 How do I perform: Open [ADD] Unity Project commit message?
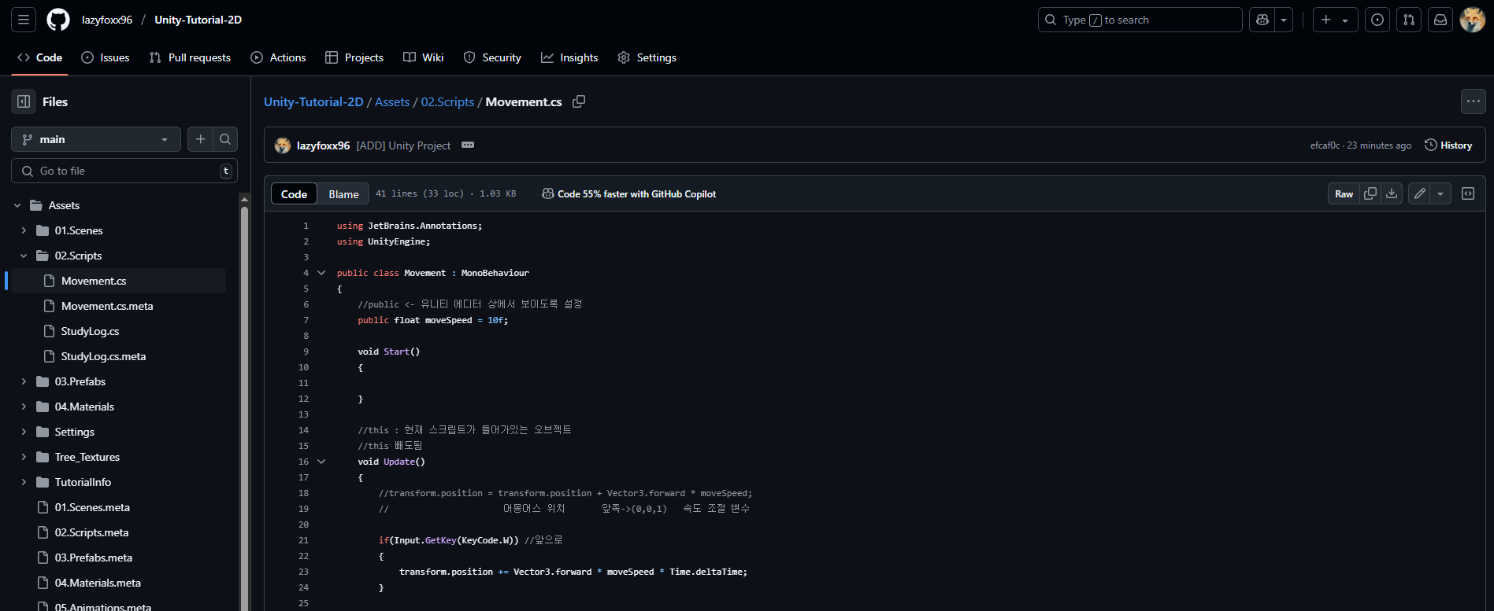point(403,145)
